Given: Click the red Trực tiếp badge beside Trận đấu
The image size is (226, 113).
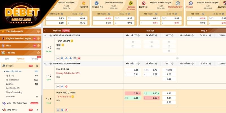Looking at the screenshot, I should click(x=66, y=31).
